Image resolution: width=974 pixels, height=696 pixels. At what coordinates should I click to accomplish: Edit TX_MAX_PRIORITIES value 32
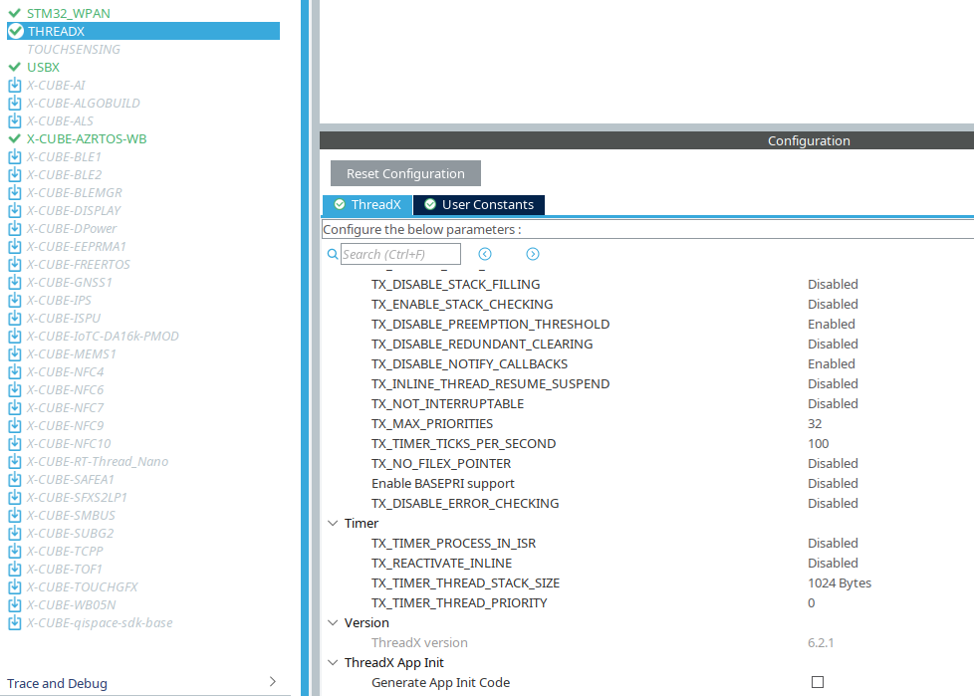(815, 424)
